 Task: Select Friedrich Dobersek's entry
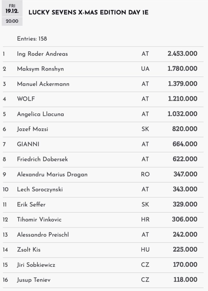pos(42,159)
